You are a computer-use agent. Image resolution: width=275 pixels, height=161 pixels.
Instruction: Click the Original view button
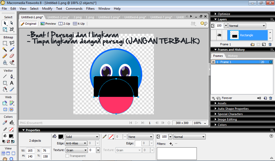pos(28,24)
